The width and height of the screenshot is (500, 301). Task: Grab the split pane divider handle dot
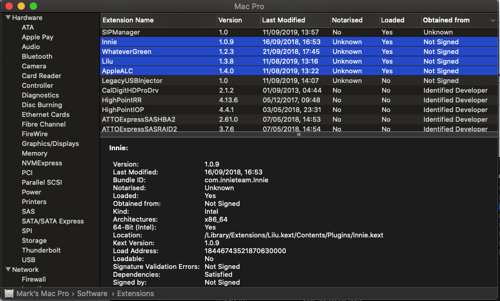tap(299, 134)
